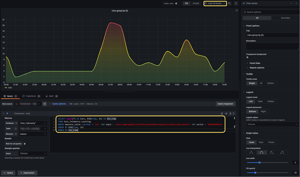Select linear line interpolation icon
This screenshot has width=300, height=177.
coord(251,152)
